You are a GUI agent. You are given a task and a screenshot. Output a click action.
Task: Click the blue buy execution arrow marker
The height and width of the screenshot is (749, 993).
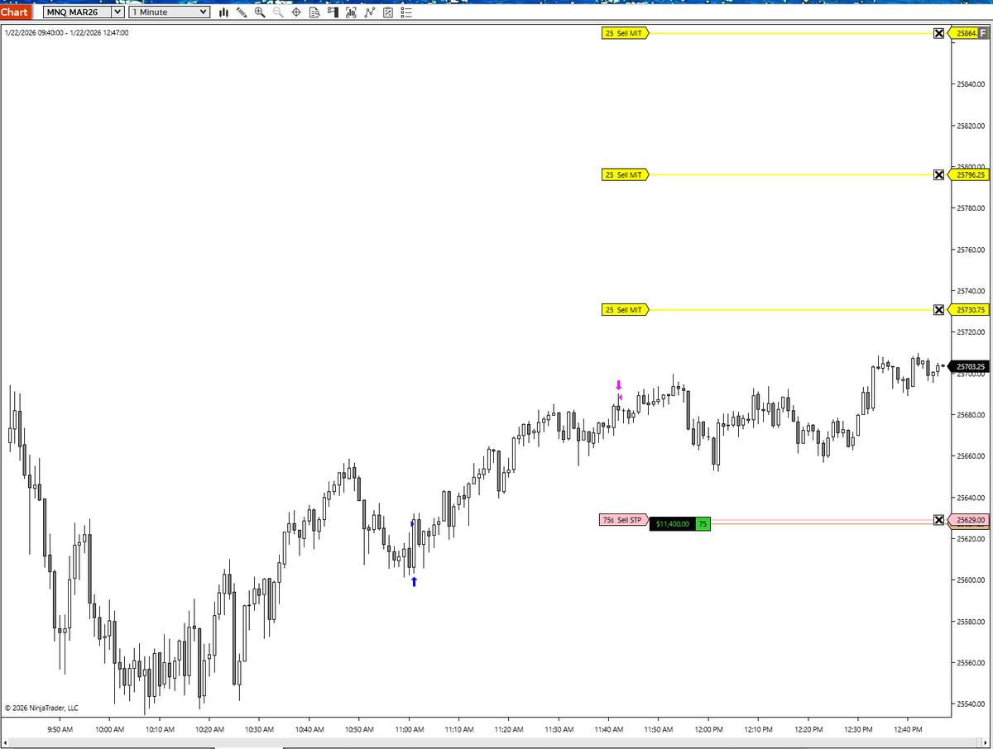(414, 582)
